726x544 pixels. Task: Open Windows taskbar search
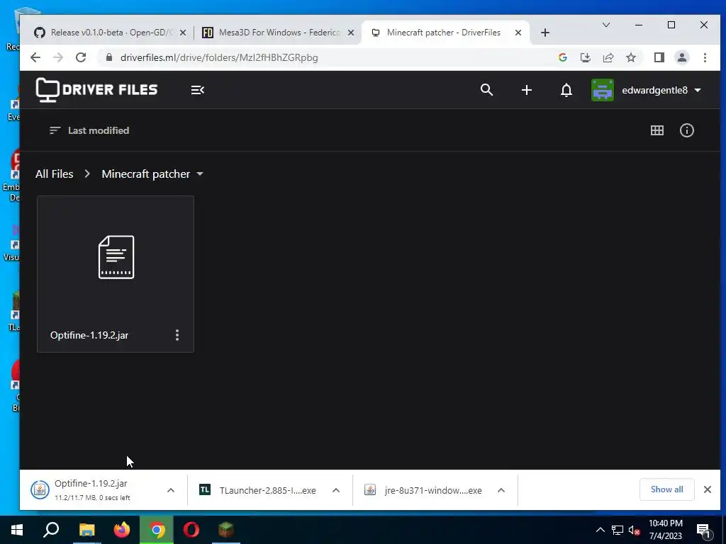(x=51, y=530)
